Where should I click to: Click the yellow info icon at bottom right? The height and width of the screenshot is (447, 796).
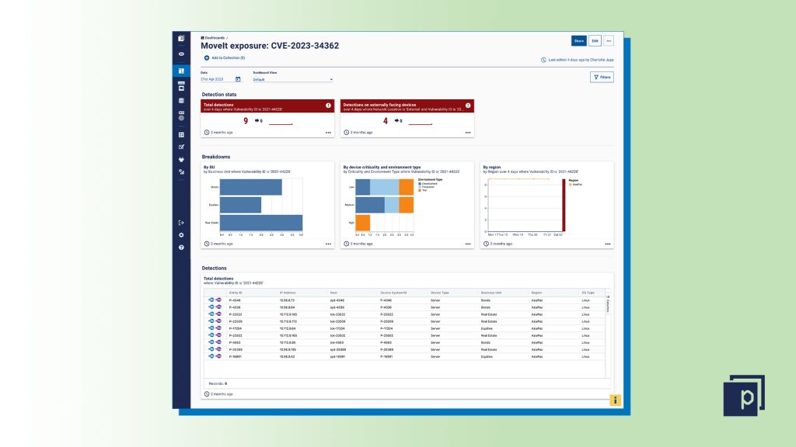coord(615,400)
